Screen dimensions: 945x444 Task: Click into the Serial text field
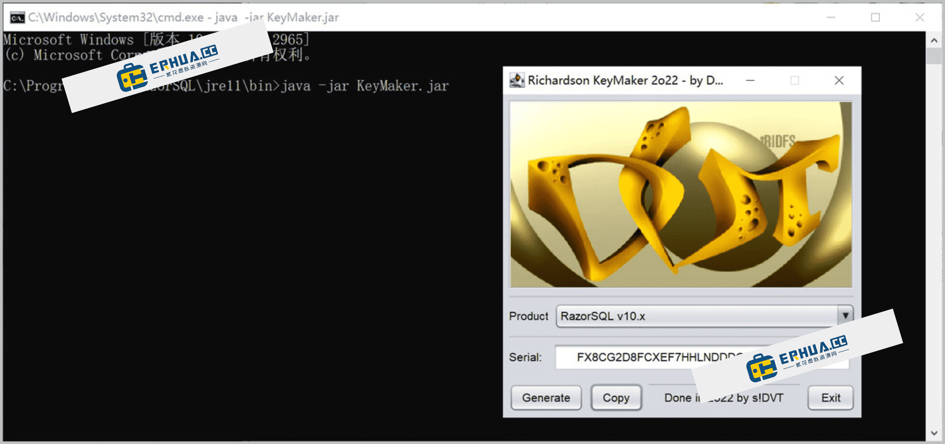point(702,357)
